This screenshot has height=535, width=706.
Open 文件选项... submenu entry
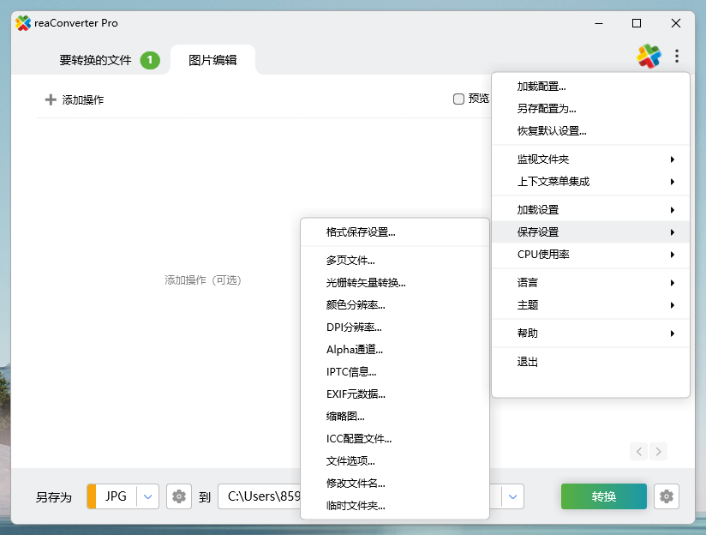(x=395, y=460)
